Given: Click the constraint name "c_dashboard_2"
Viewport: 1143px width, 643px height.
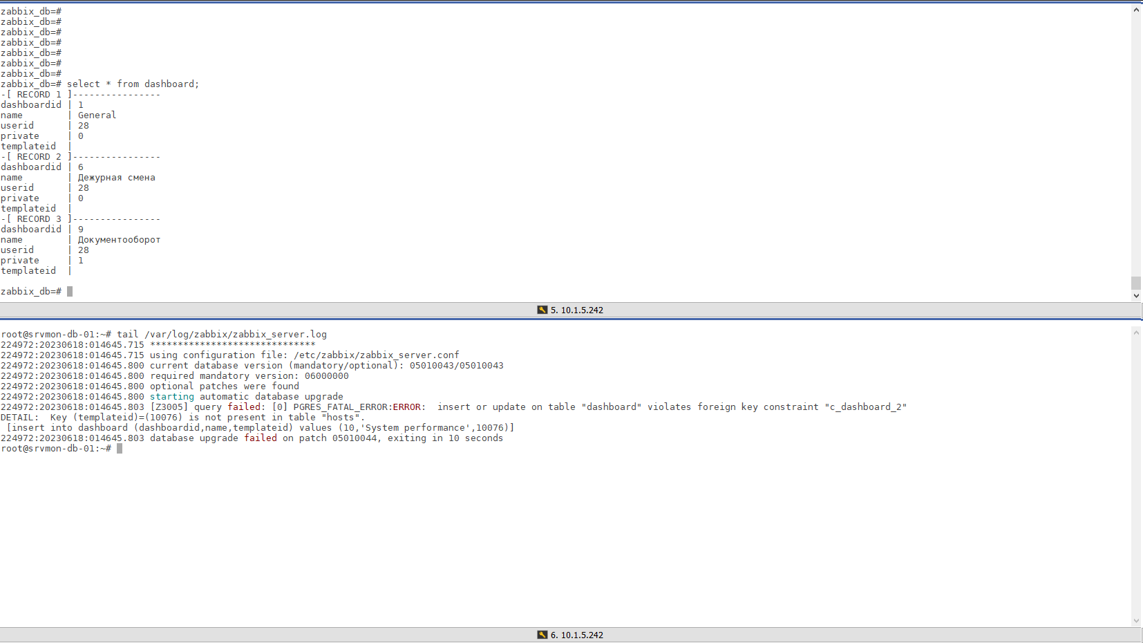Looking at the screenshot, I should (x=866, y=407).
